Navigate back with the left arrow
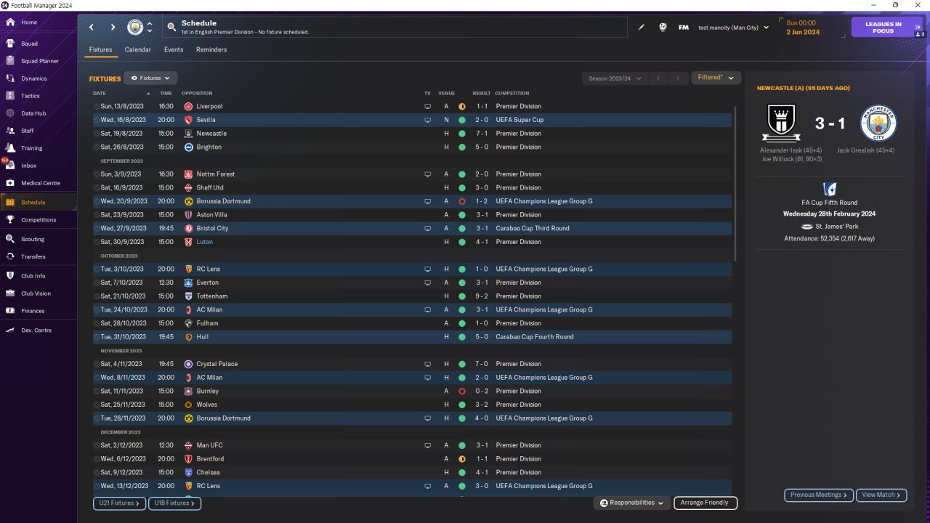Screen dimensions: 930x523 pos(92,28)
